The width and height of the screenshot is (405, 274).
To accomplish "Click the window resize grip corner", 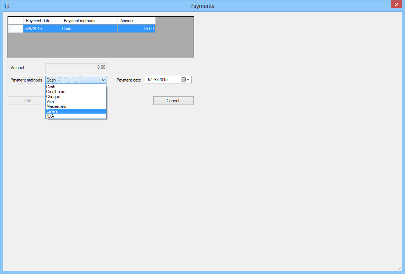I will pos(400,269).
